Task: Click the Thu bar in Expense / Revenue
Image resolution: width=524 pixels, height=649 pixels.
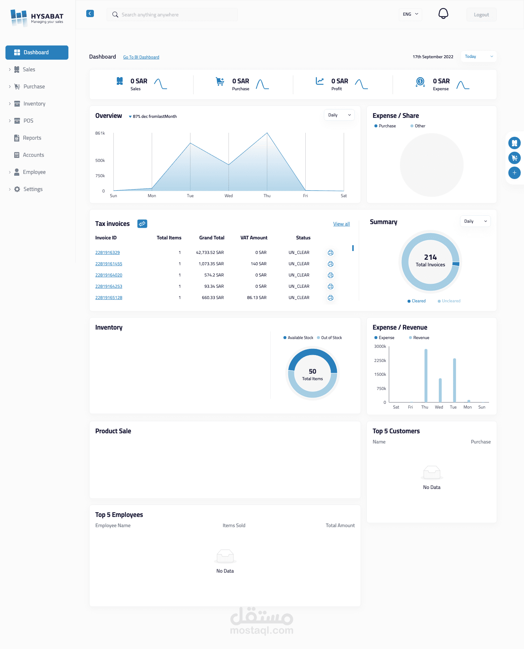Action: click(x=426, y=375)
